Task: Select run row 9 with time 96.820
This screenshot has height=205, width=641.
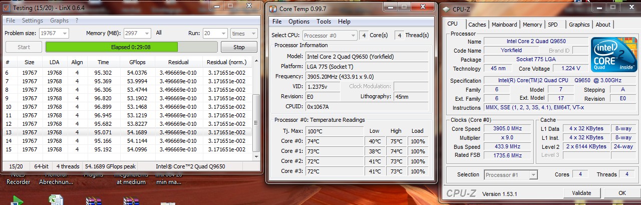Action: (x=128, y=98)
